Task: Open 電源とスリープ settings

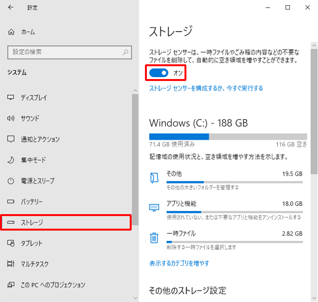Action: 66,181
